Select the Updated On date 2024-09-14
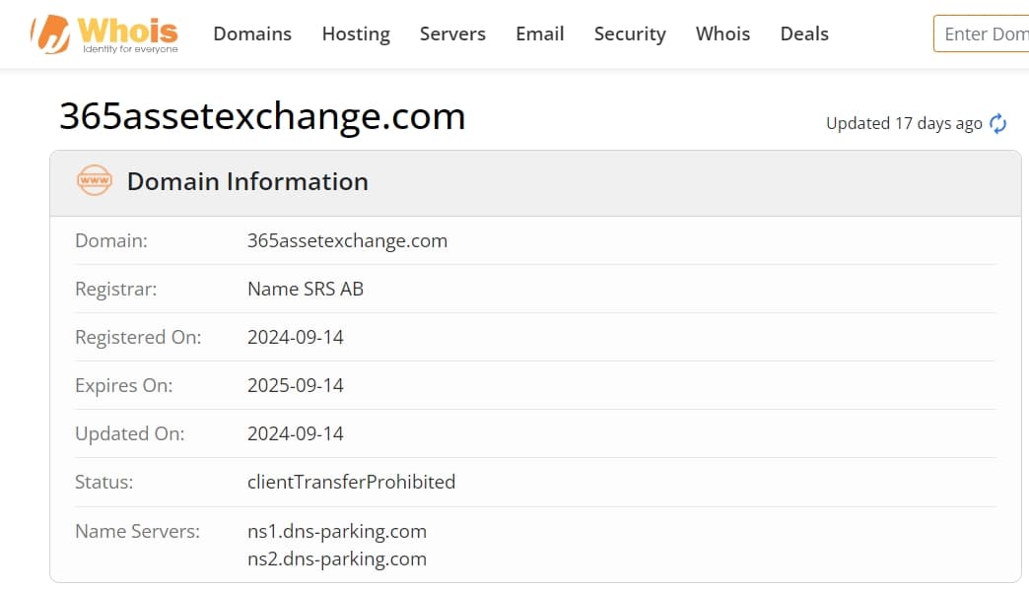The height and width of the screenshot is (591, 1029). 296,433
